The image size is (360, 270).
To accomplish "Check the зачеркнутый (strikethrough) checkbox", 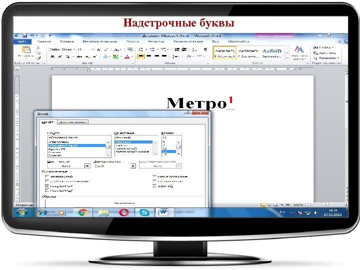I will 47,176.
